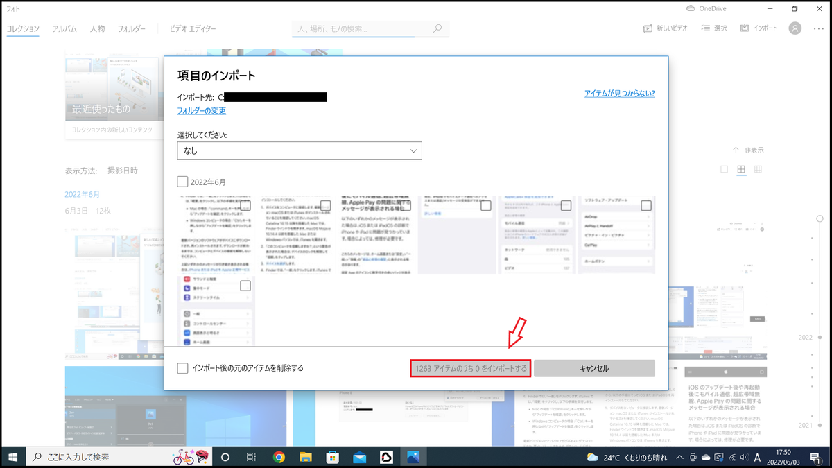This screenshot has height=468, width=832.
Task: Jump to 2021 on the timeline scrubber
Action: pyautogui.click(x=806, y=424)
